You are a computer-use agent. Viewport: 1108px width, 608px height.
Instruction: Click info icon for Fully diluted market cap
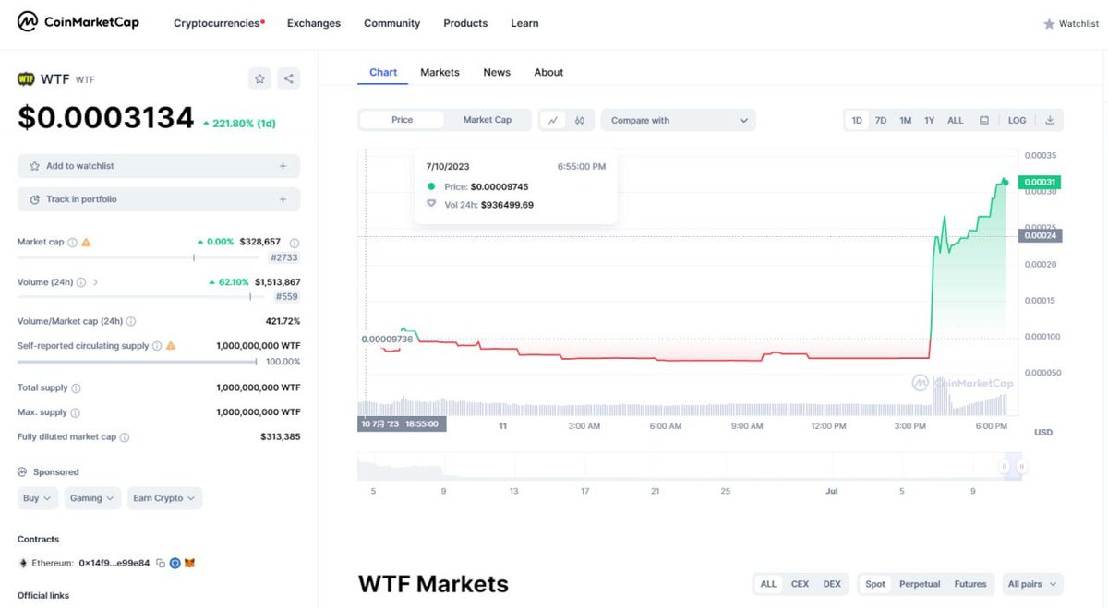click(125, 437)
